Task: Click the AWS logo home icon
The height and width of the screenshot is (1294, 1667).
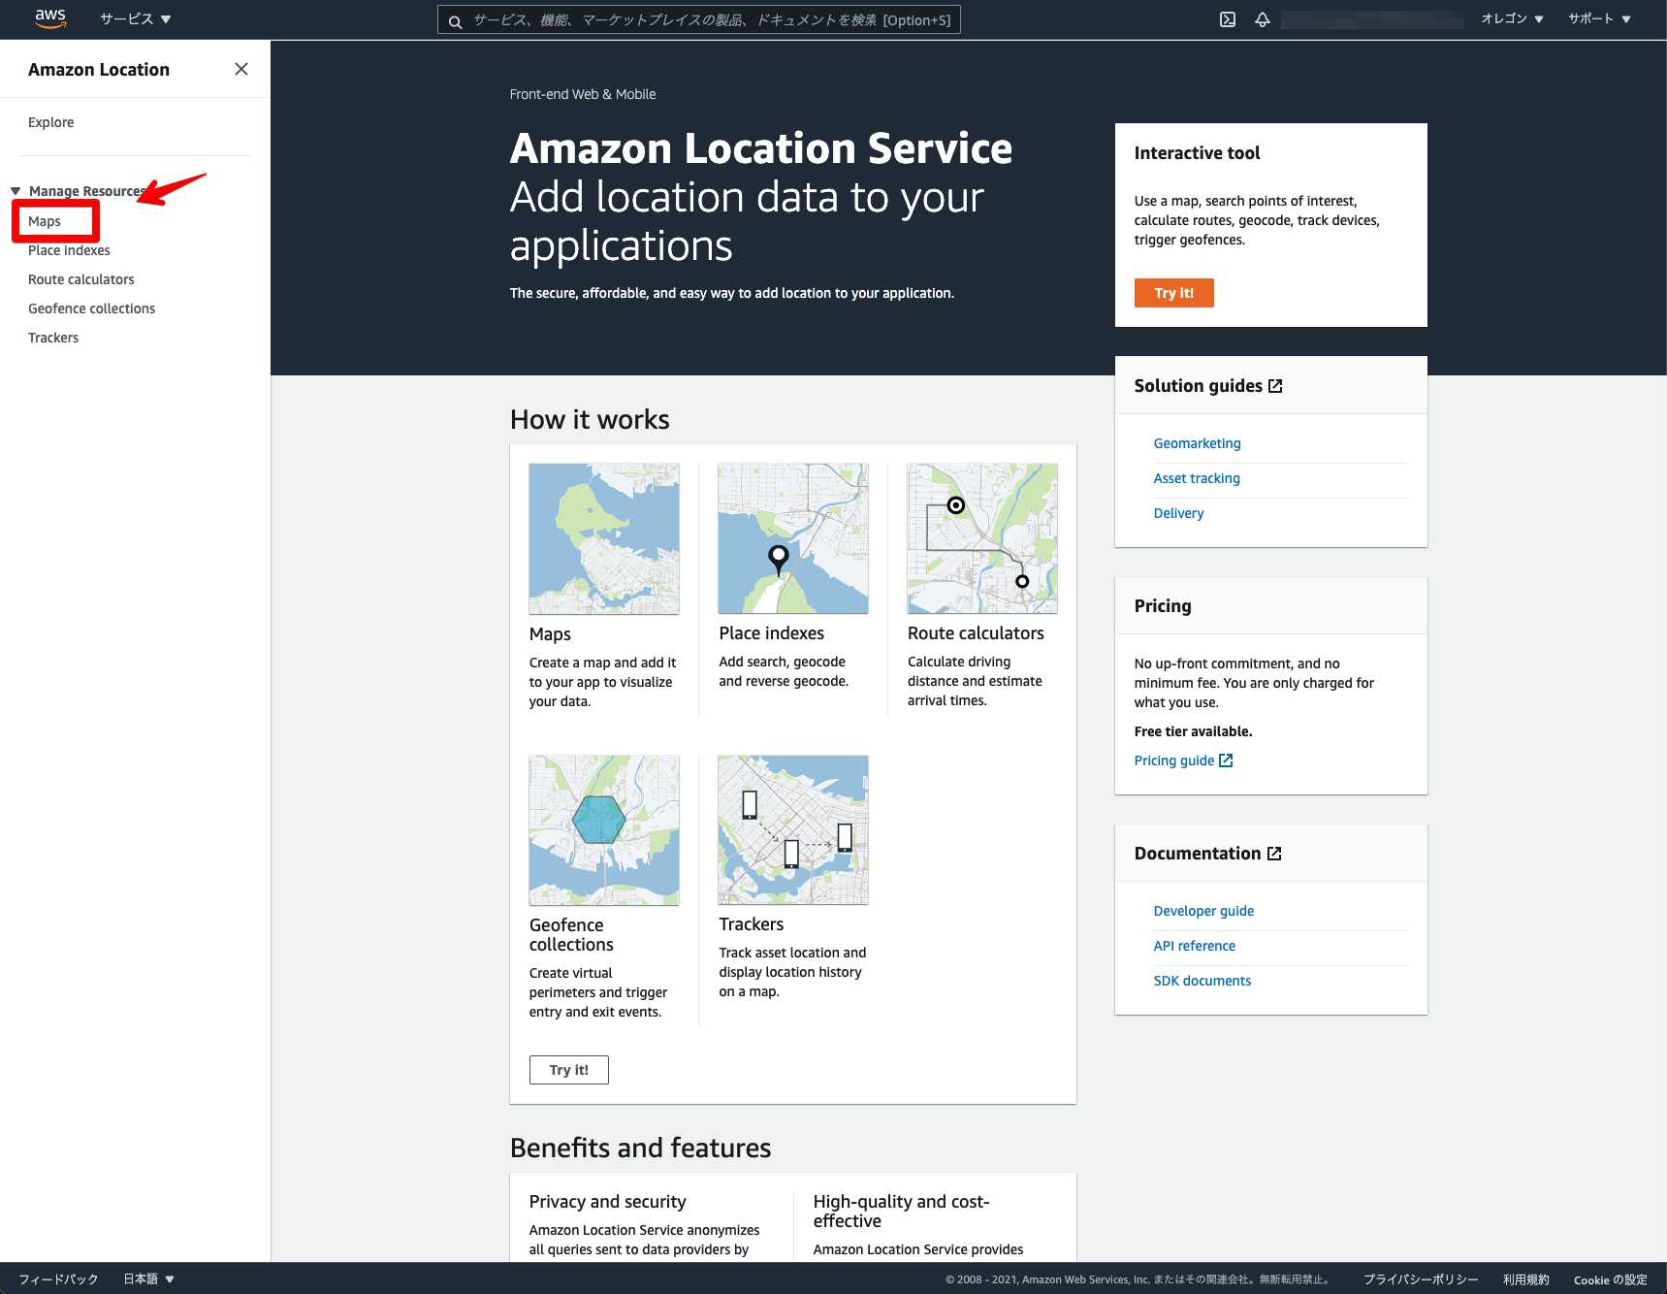Action: (x=50, y=18)
